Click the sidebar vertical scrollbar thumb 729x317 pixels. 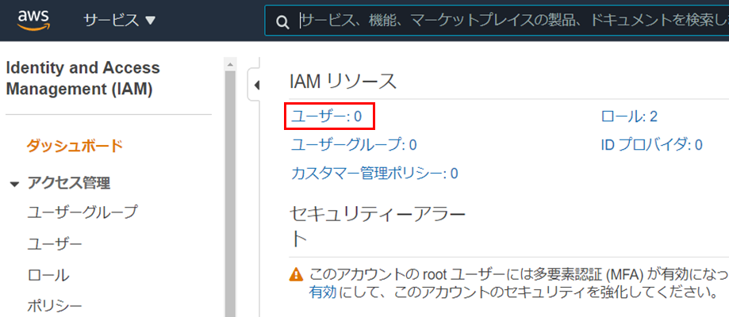pos(230,193)
